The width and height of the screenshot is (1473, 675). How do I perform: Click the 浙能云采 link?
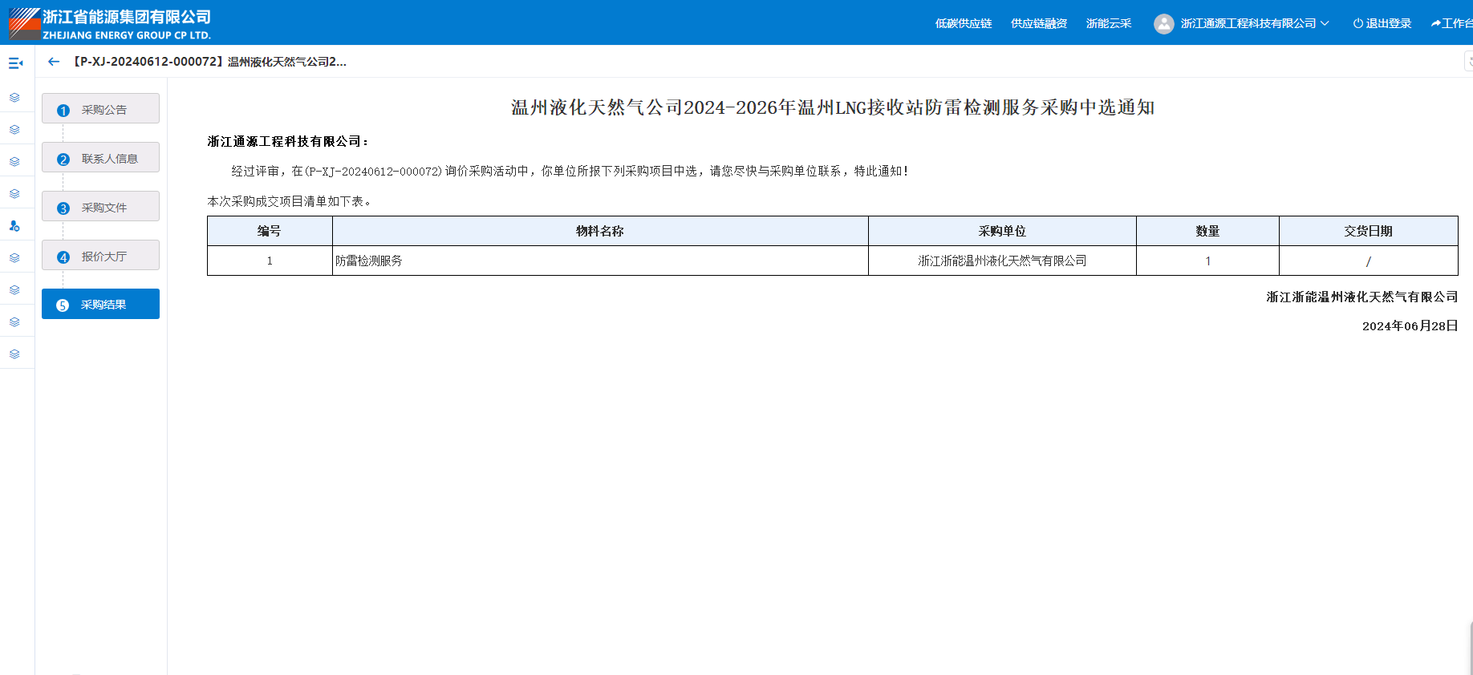[1108, 24]
